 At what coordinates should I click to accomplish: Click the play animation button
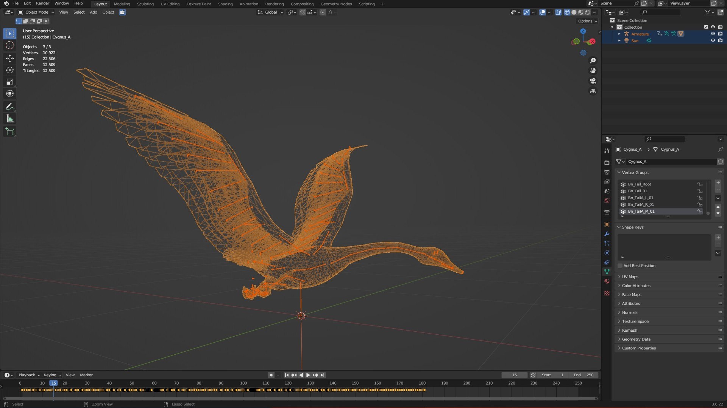[x=308, y=375]
